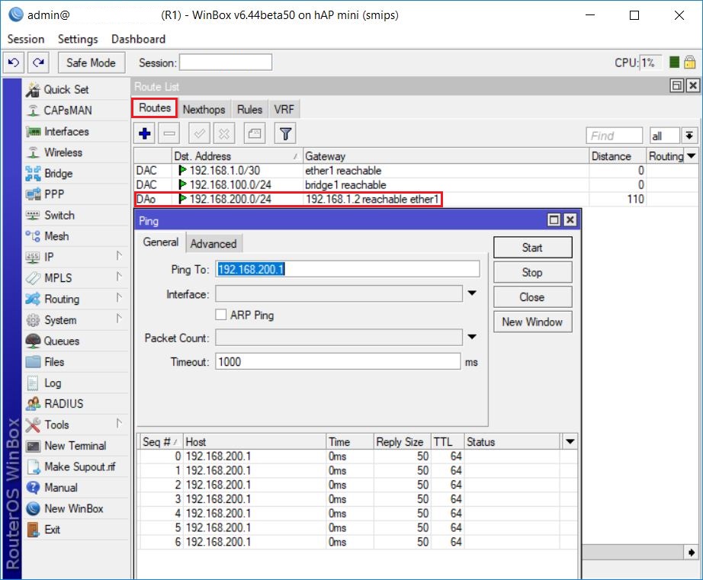Expand the Tools submenu

pos(119,424)
